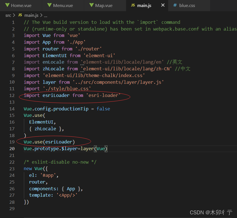This screenshot has width=237, height=218.
Task: Click webpack.base.conf in line 2 comment
Action: point(176,29)
